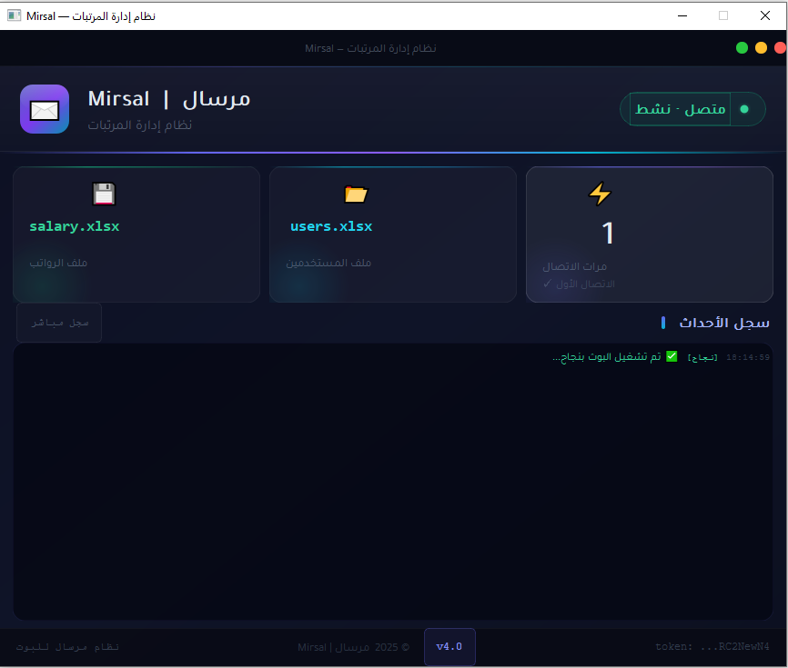Click the v4.0 version badge
This screenshot has height=668, width=788.
point(450,646)
